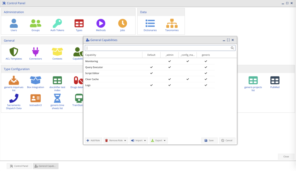The image size is (296, 171).
Task: Expand the Import dropdown arrow
Action: (x=145, y=140)
